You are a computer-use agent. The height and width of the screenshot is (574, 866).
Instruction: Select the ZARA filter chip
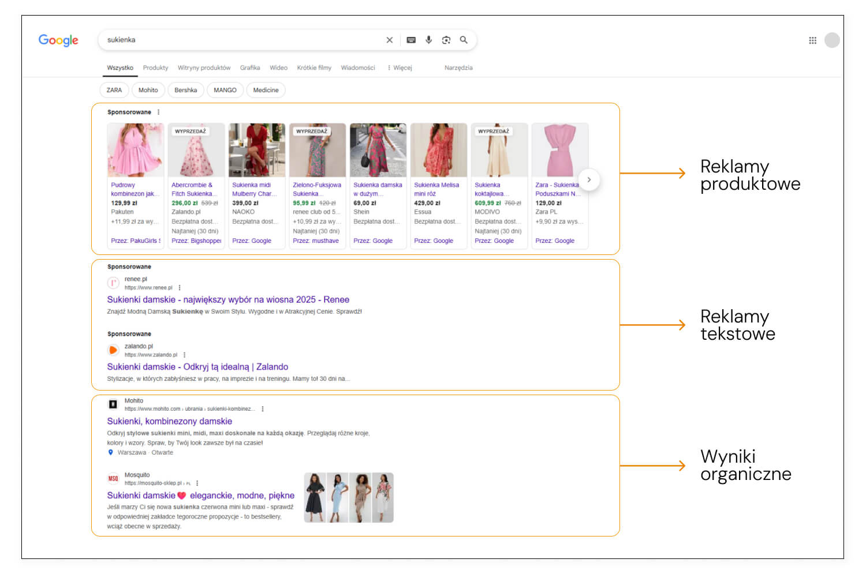[114, 90]
